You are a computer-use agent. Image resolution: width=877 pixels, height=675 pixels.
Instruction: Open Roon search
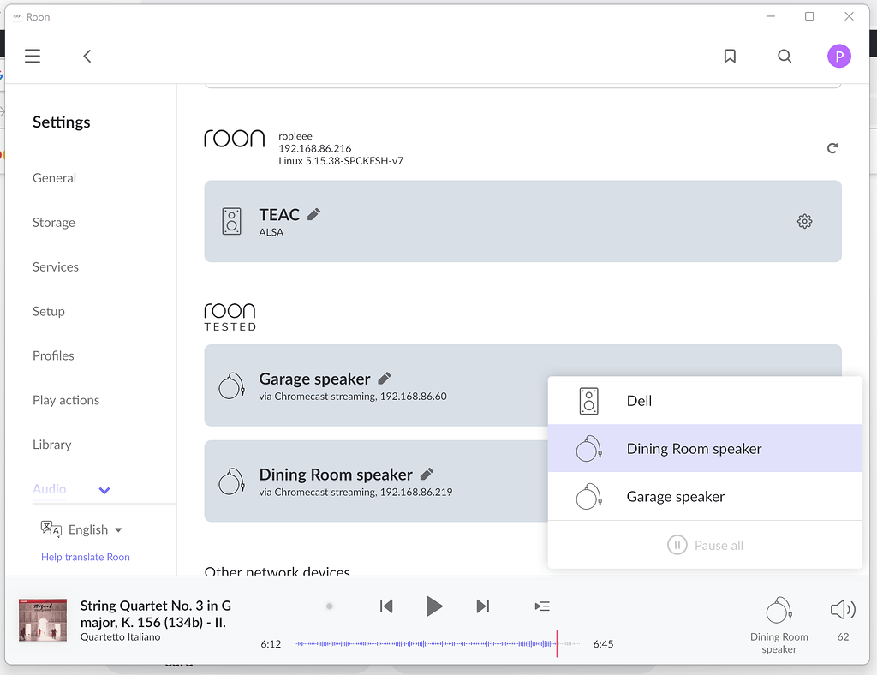coord(785,56)
